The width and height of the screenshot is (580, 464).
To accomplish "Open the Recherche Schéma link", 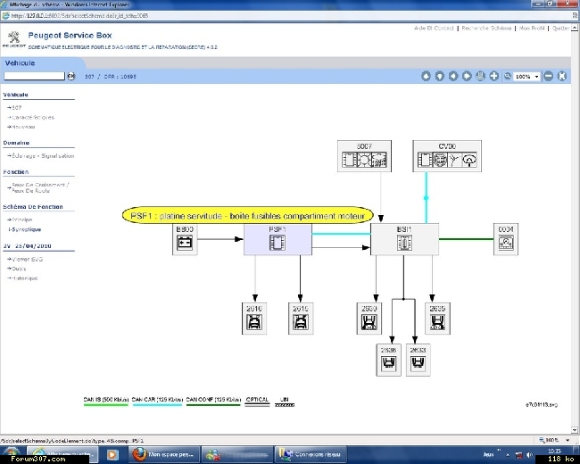I will pyautogui.click(x=486, y=29).
